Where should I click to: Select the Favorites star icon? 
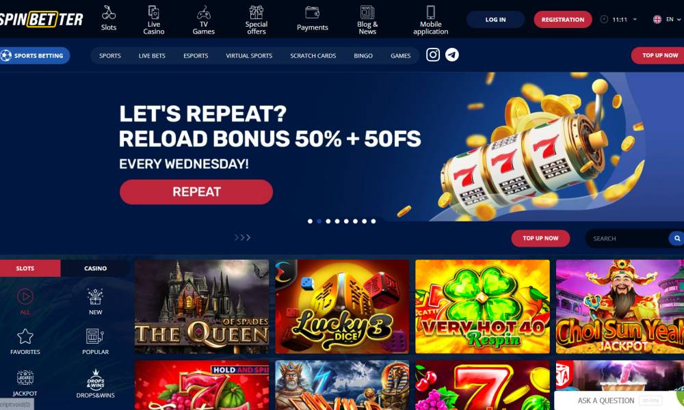25,336
